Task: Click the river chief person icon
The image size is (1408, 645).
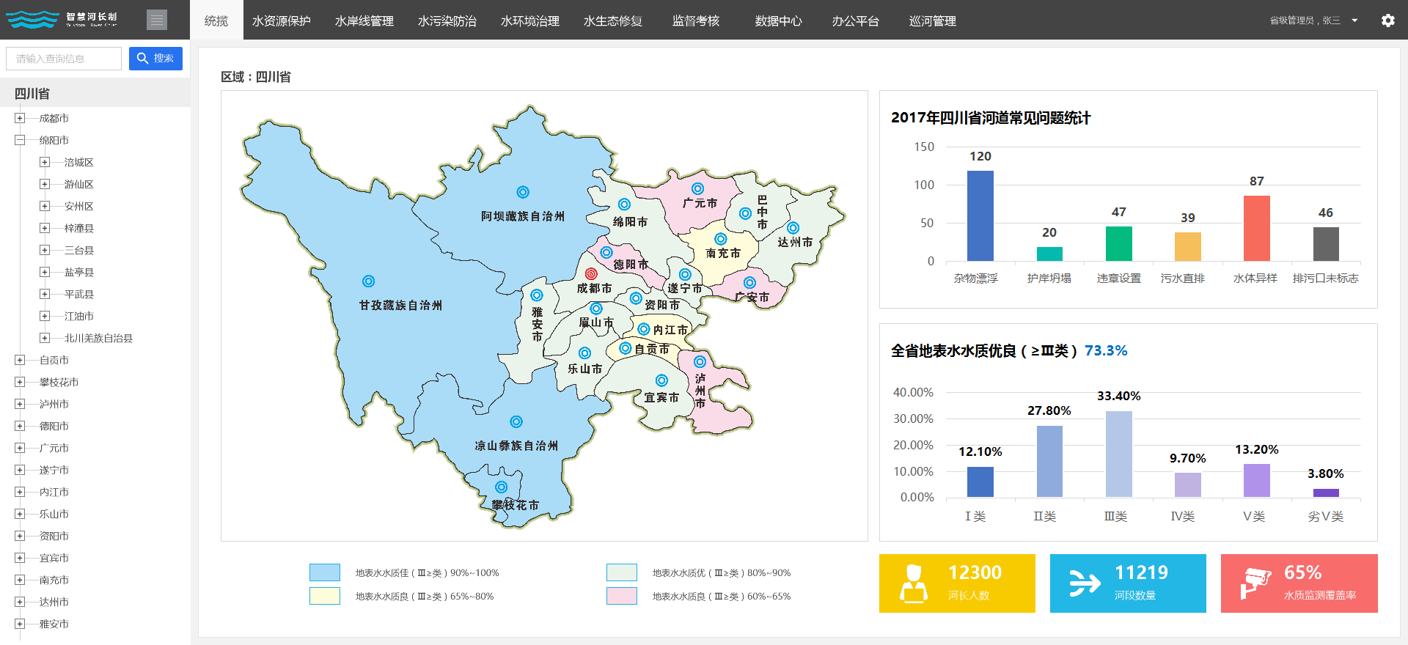Action: 913,583
